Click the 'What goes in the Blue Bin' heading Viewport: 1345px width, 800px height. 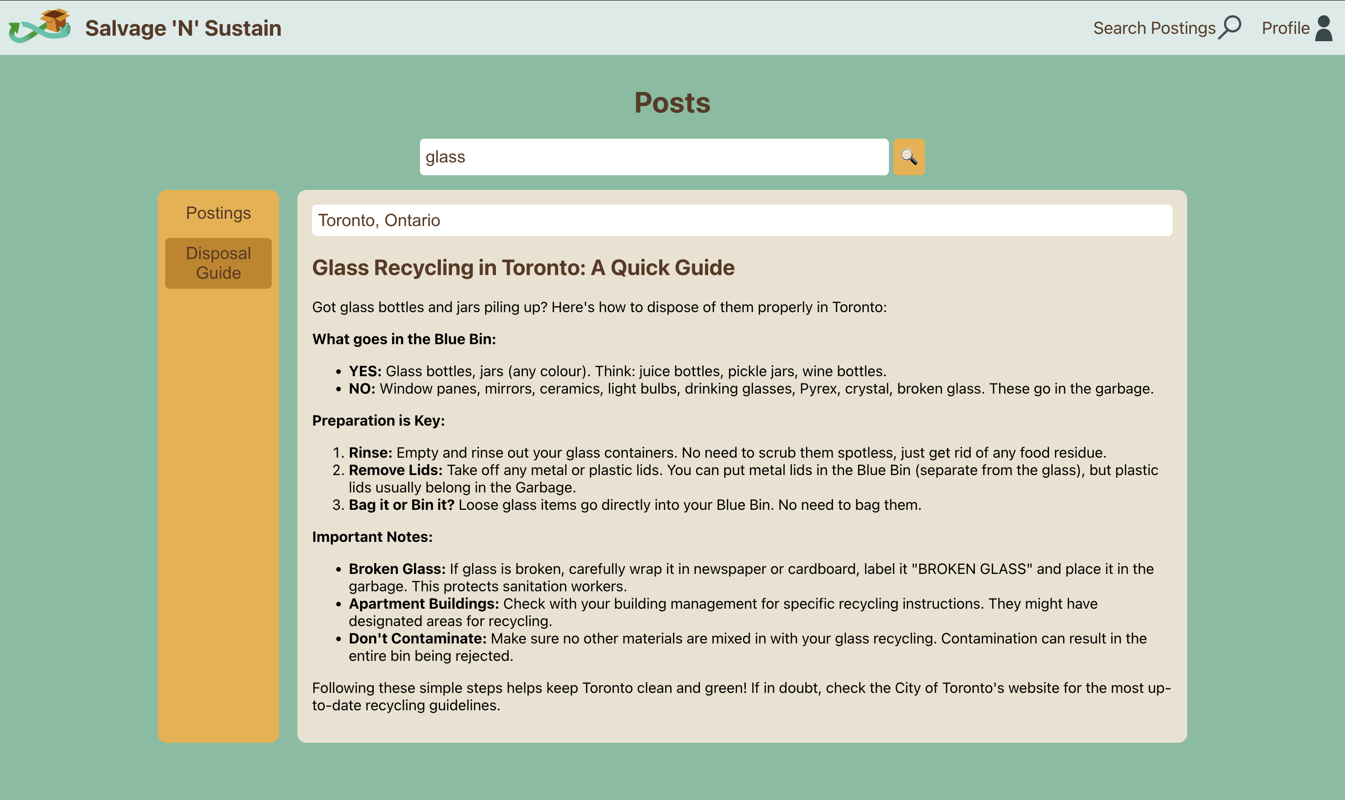coord(403,339)
